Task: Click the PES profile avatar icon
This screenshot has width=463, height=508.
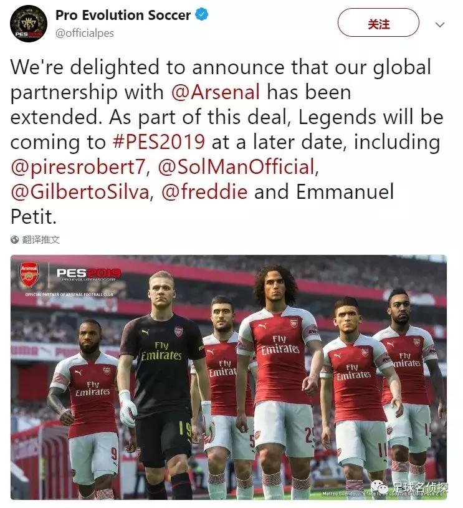Action: (29, 24)
